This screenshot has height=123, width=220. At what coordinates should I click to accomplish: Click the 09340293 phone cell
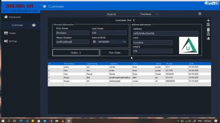[x=177, y=74]
